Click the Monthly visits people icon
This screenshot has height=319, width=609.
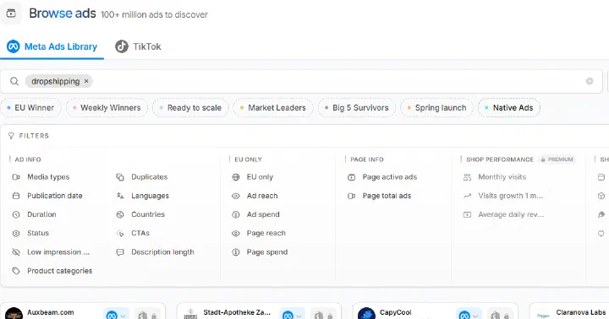point(467,177)
